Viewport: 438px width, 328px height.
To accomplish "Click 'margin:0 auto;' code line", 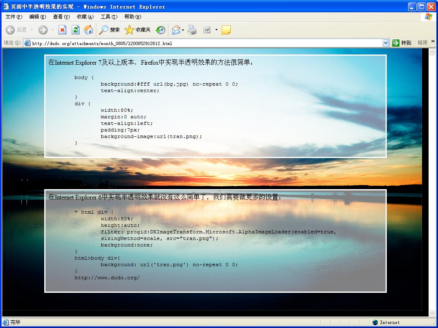I will (x=123, y=117).
